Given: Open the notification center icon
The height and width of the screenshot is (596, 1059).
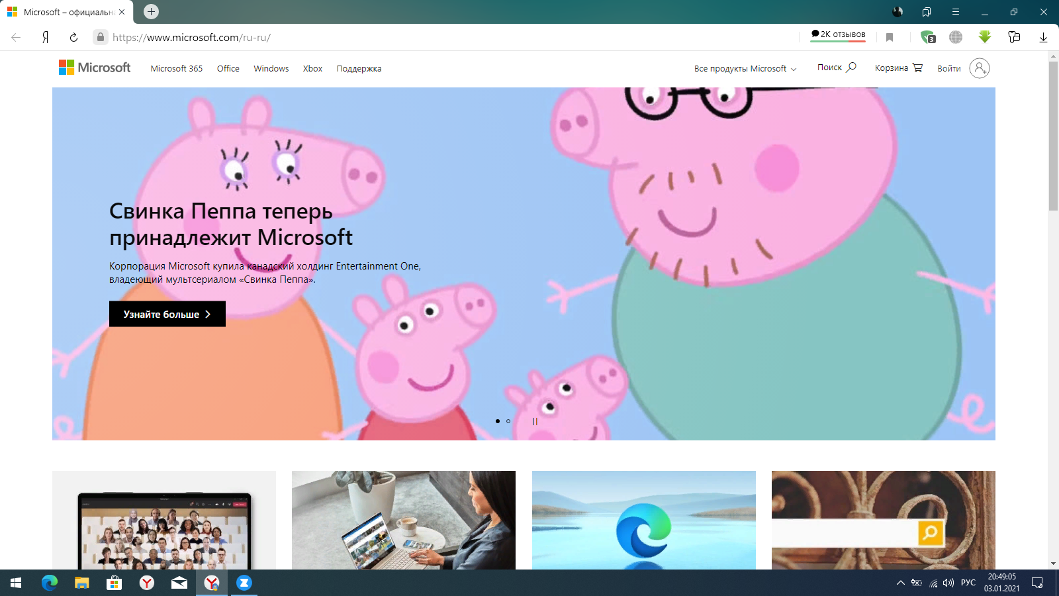Looking at the screenshot, I should pos(1037,583).
